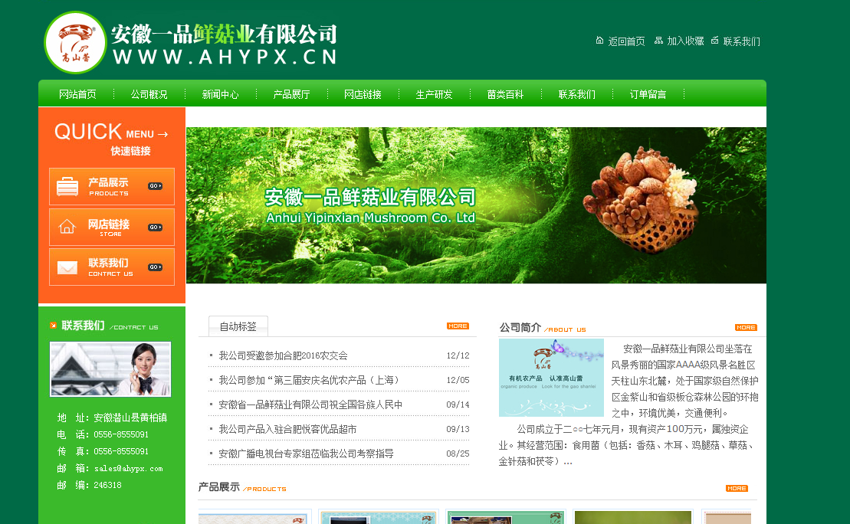Click MORE button next to 自动标签 tab
The height and width of the screenshot is (524, 850).
458,326
